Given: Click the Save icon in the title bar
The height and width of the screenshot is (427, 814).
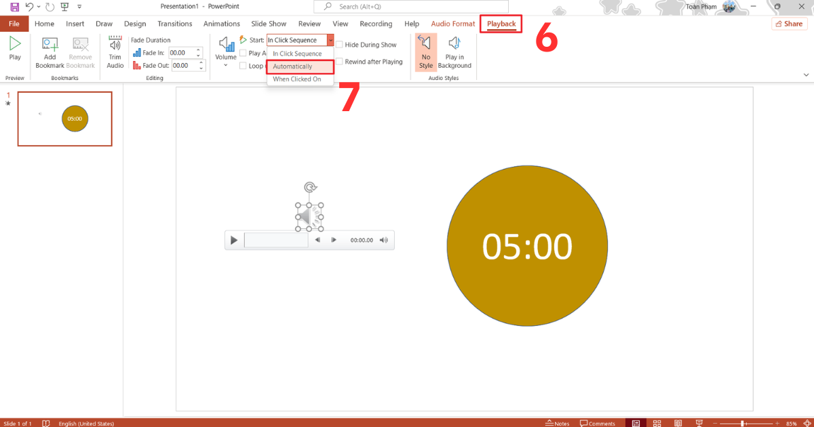Looking at the screenshot, I should [14, 7].
